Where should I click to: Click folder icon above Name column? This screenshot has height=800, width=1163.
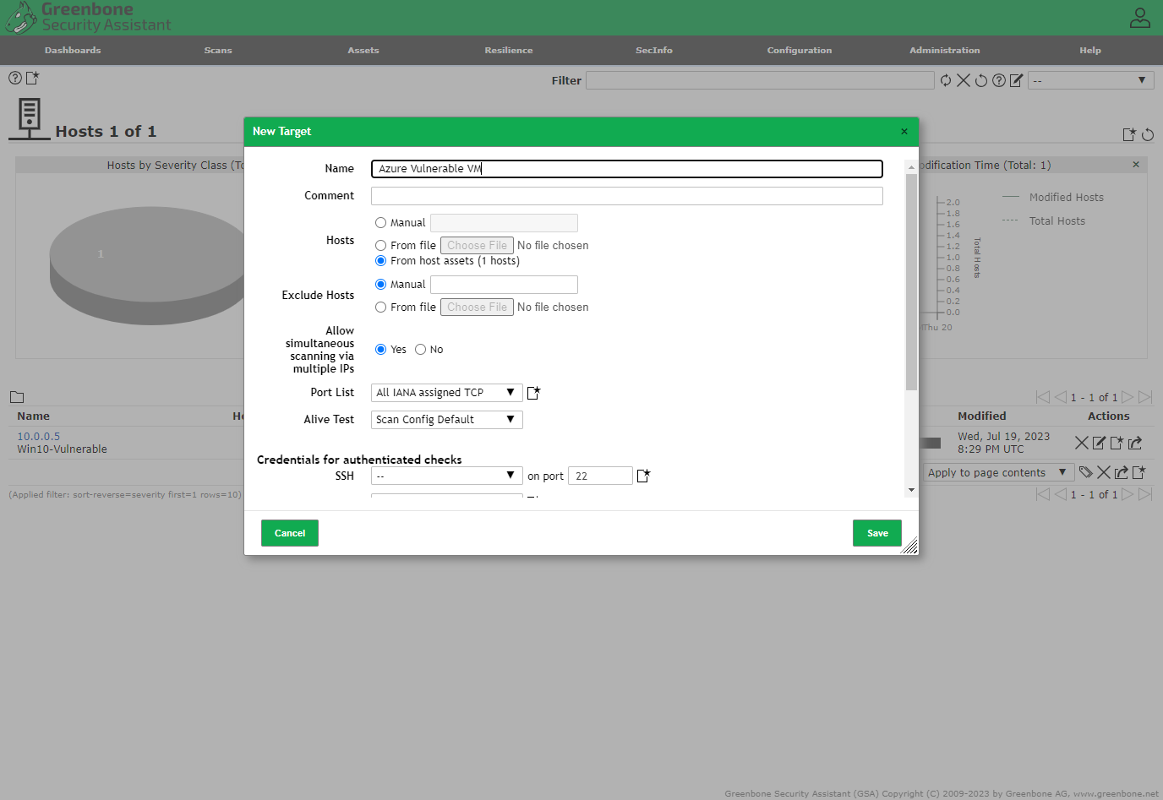(17, 397)
